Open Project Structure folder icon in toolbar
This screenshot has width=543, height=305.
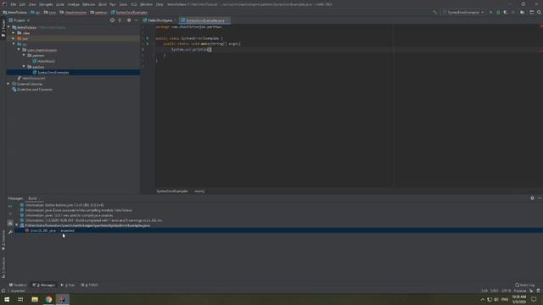pyautogui.click(x=523, y=12)
